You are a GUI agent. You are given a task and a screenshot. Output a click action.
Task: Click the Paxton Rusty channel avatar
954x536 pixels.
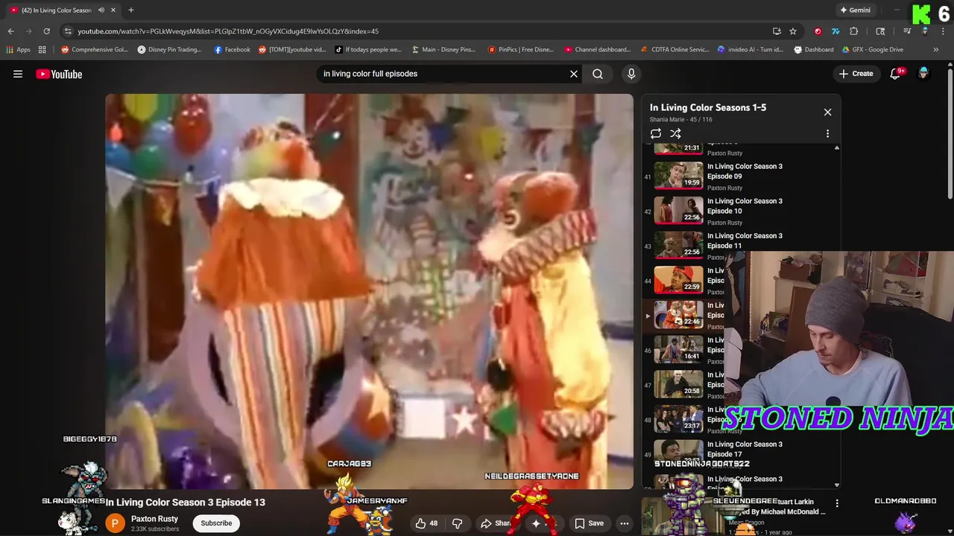coord(116,523)
